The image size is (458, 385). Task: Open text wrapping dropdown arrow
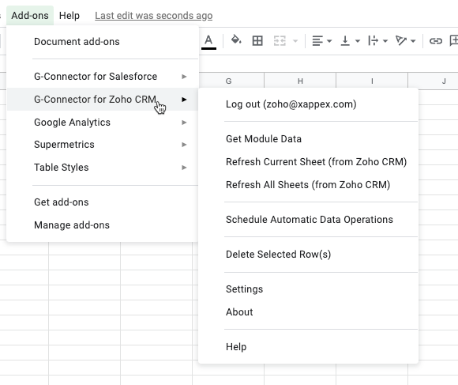[385, 41]
